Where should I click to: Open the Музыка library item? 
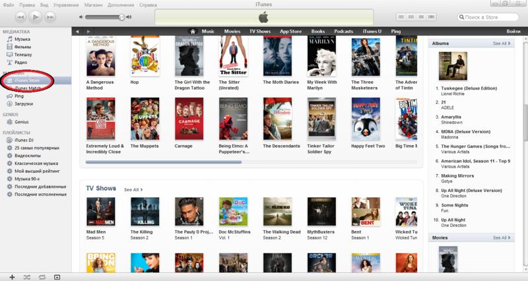22,39
